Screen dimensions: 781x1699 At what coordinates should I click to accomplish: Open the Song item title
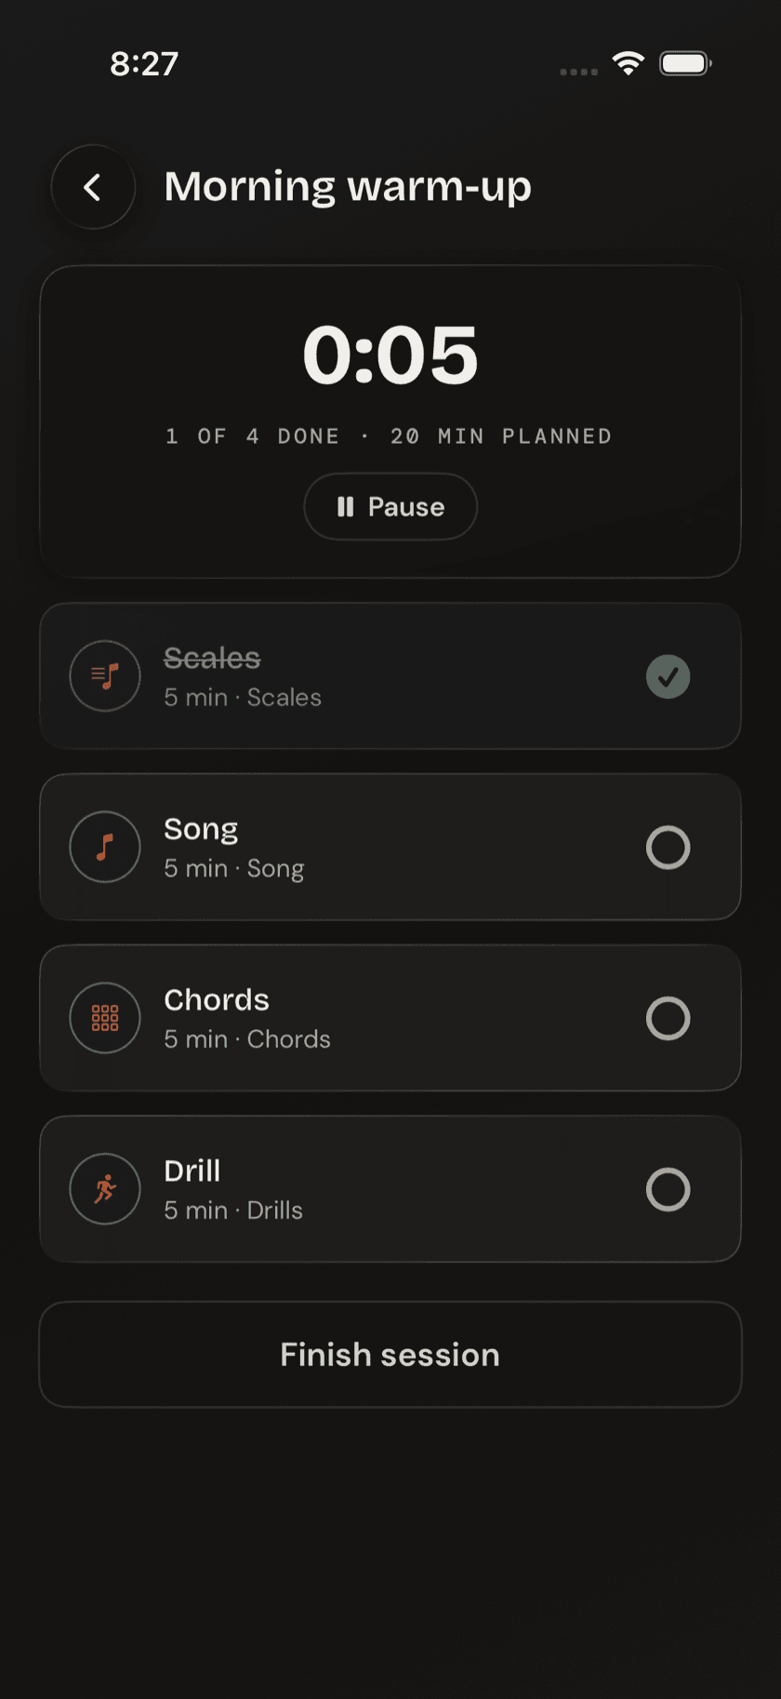201,829
